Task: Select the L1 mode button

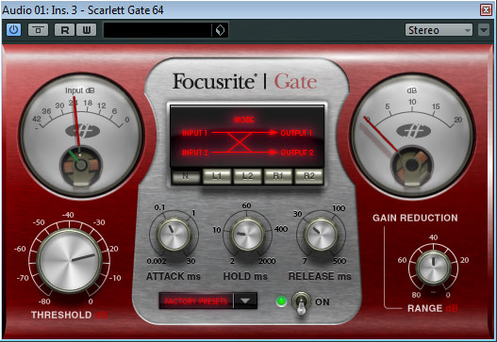Action: [x=217, y=176]
